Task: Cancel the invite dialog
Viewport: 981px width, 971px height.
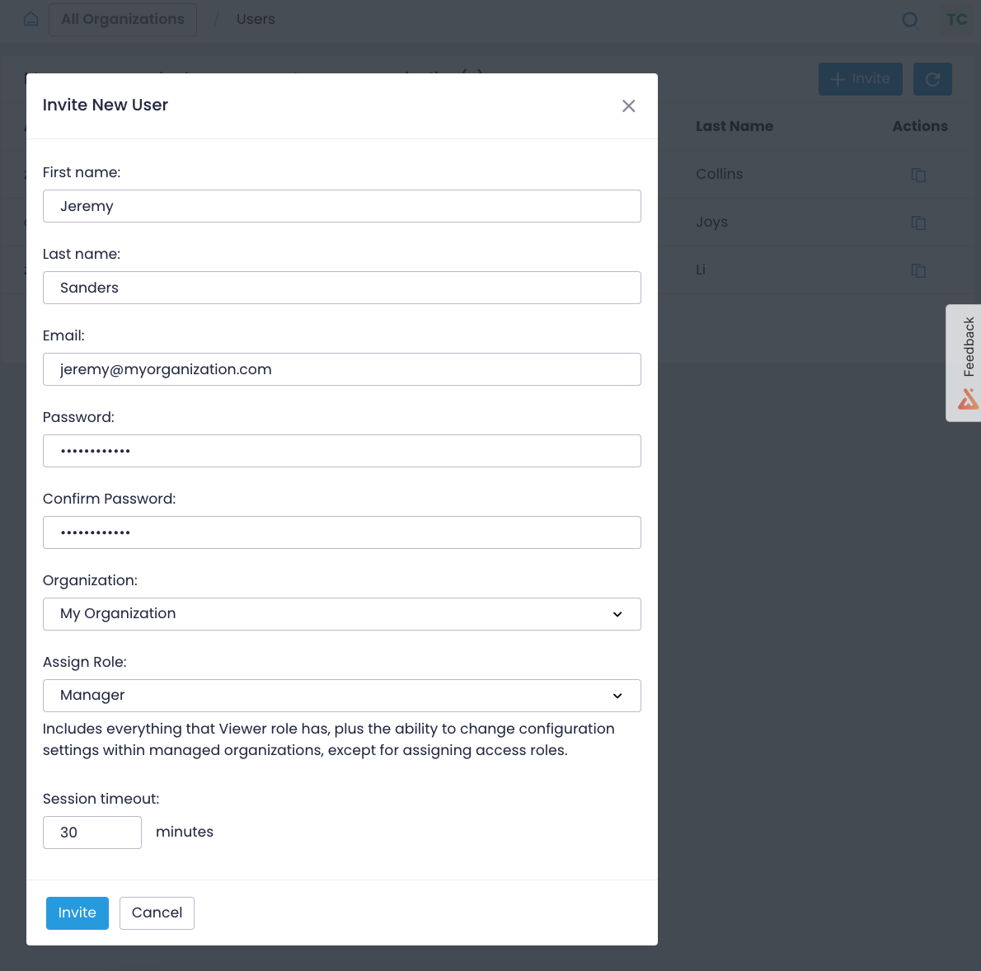Action: pos(157,912)
